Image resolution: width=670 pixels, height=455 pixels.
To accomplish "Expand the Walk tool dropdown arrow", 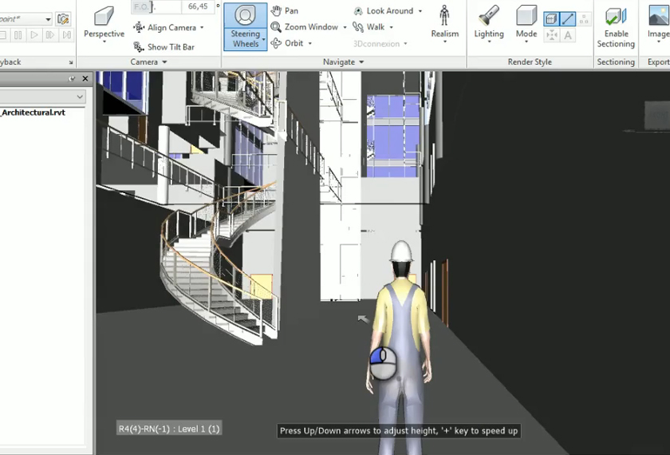I will tap(392, 28).
